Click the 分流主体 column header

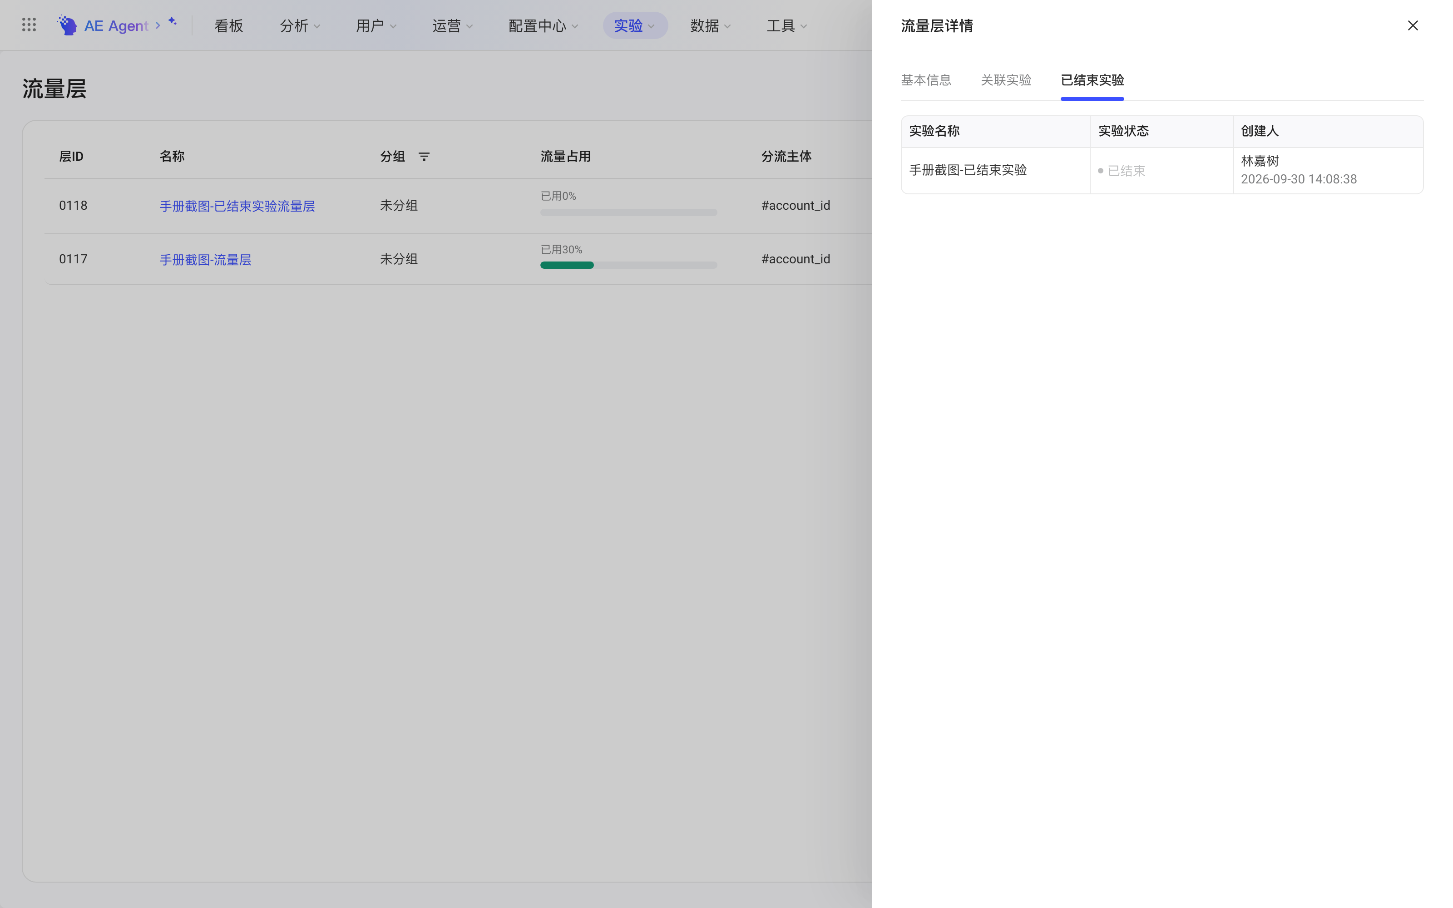pyautogui.click(x=786, y=156)
